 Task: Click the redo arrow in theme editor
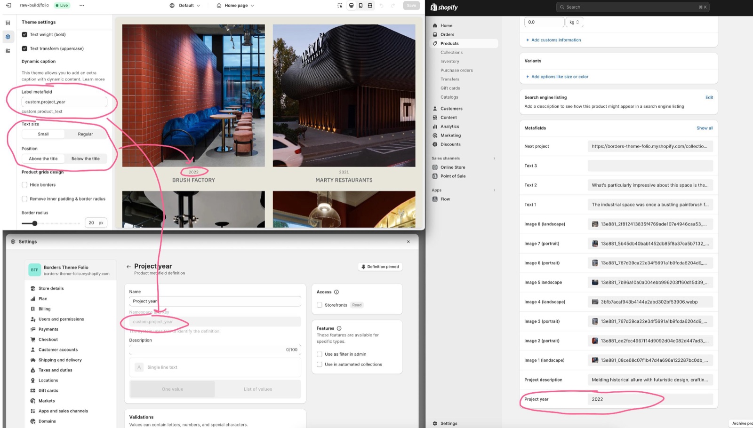(393, 5)
